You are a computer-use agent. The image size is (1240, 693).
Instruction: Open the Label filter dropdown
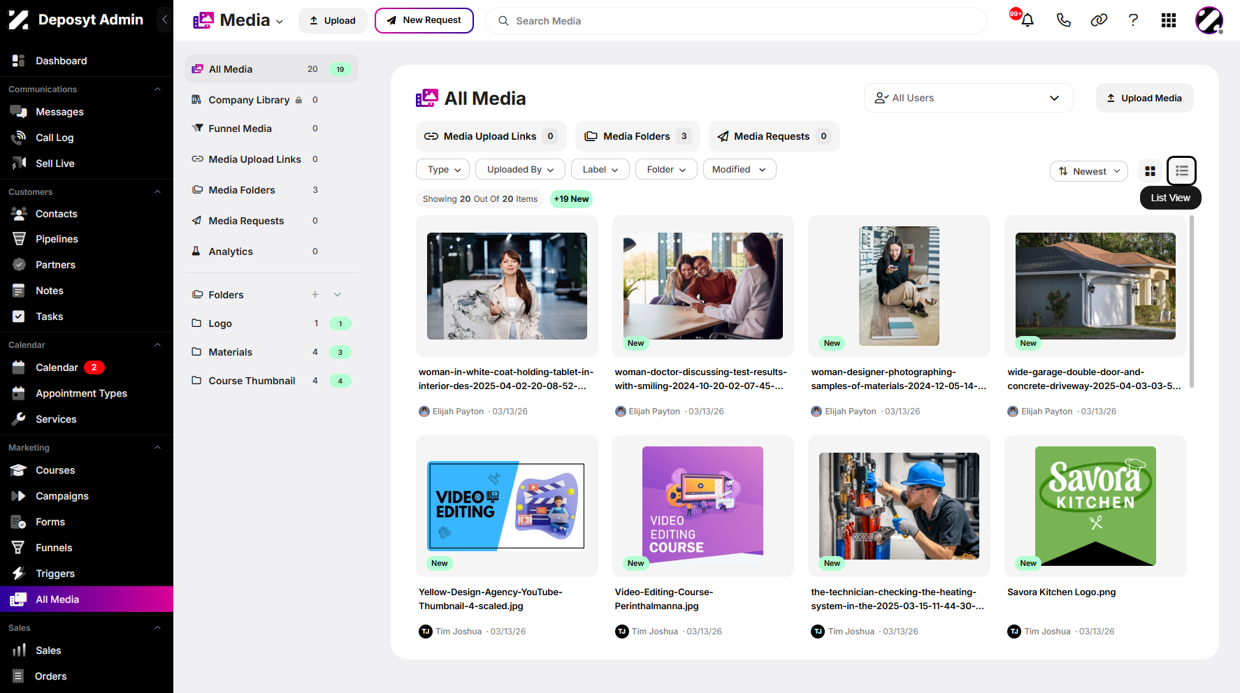(x=600, y=169)
